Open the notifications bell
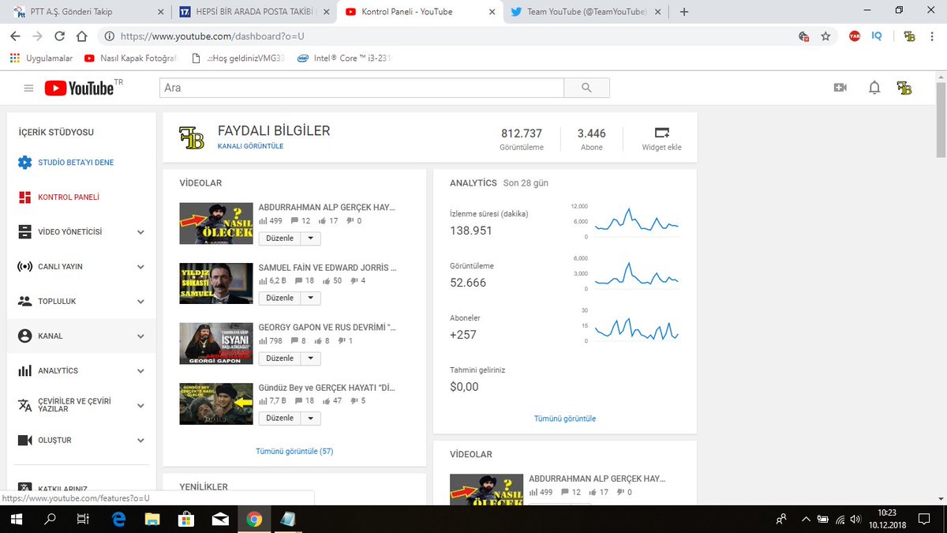 point(874,88)
